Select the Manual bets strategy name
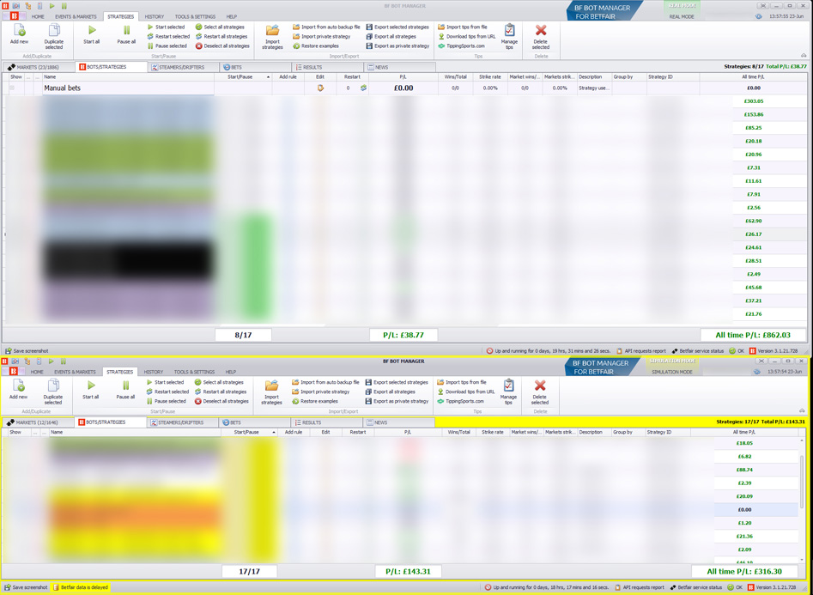The image size is (813, 595). pyautogui.click(x=62, y=88)
